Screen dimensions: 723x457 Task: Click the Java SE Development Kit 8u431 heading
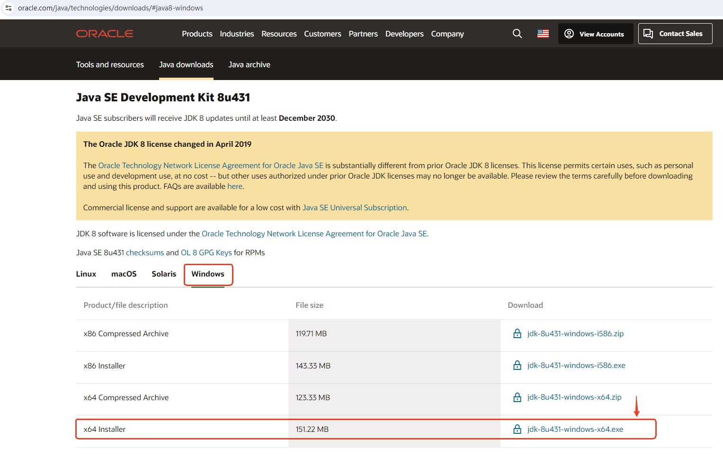click(x=163, y=97)
